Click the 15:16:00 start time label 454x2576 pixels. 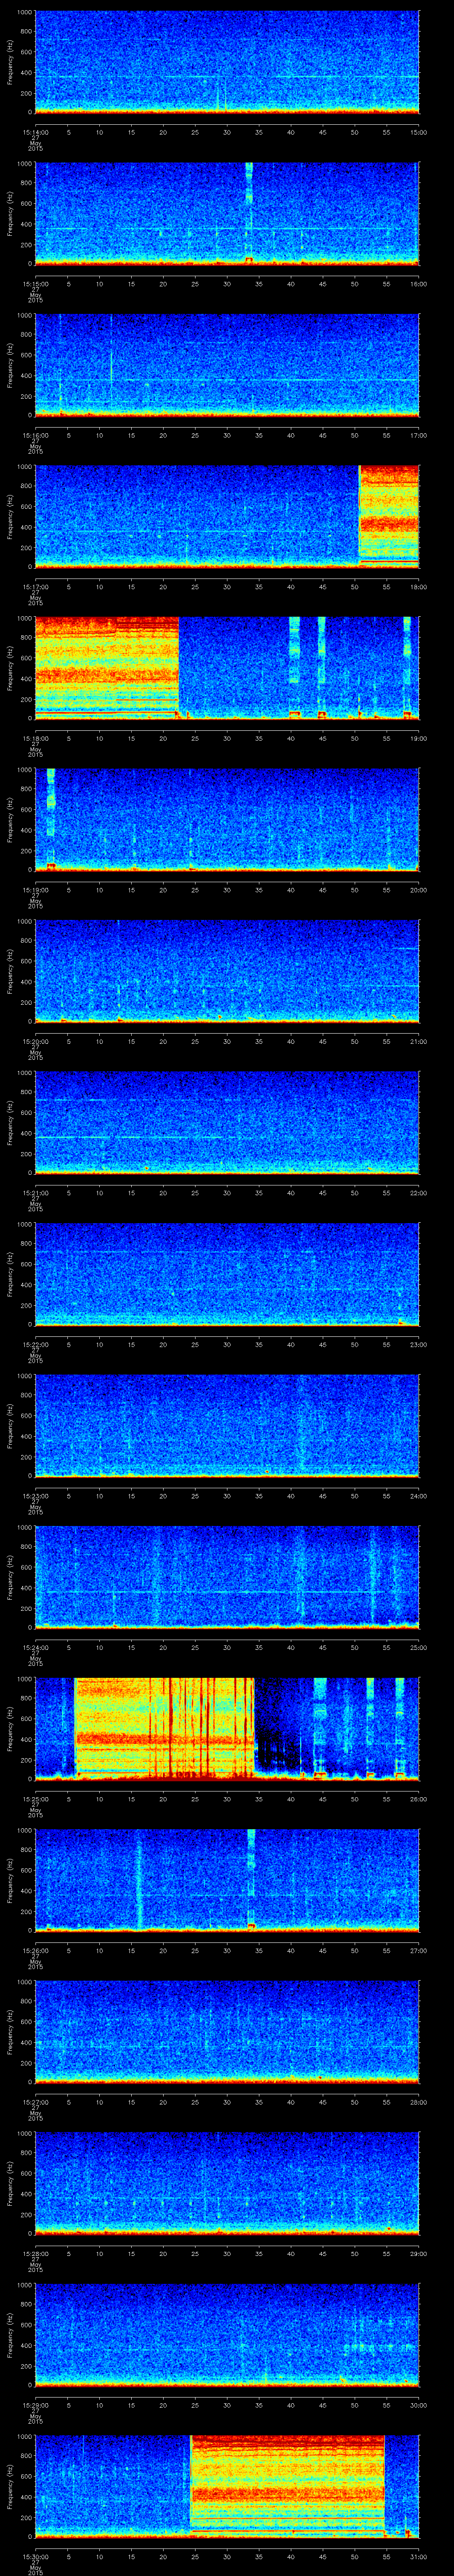35,435
